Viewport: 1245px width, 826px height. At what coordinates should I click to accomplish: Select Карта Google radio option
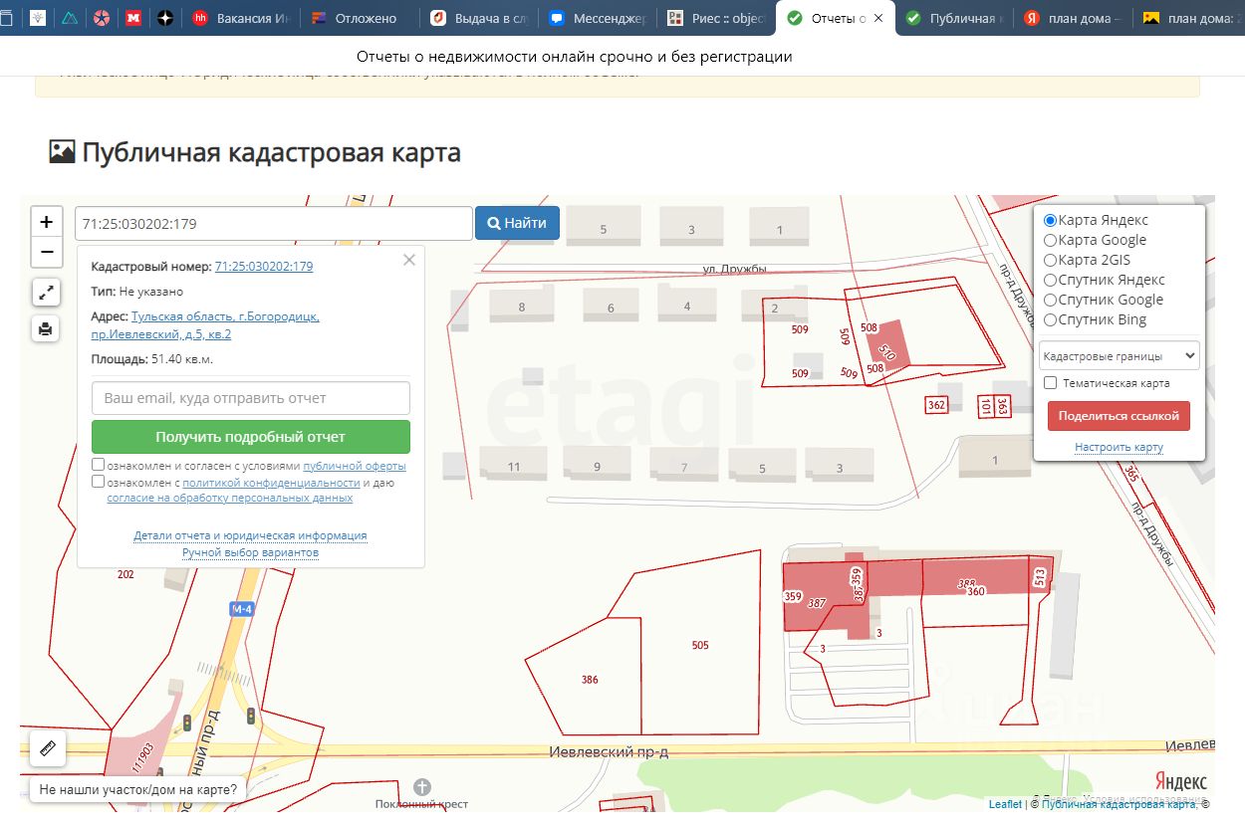[1050, 240]
